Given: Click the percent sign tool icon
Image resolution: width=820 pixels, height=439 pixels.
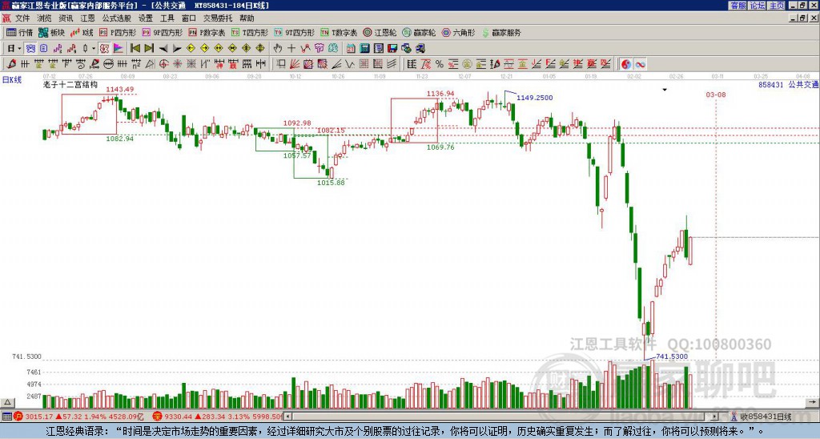Looking at the screenshot, I should pos(440,64).
